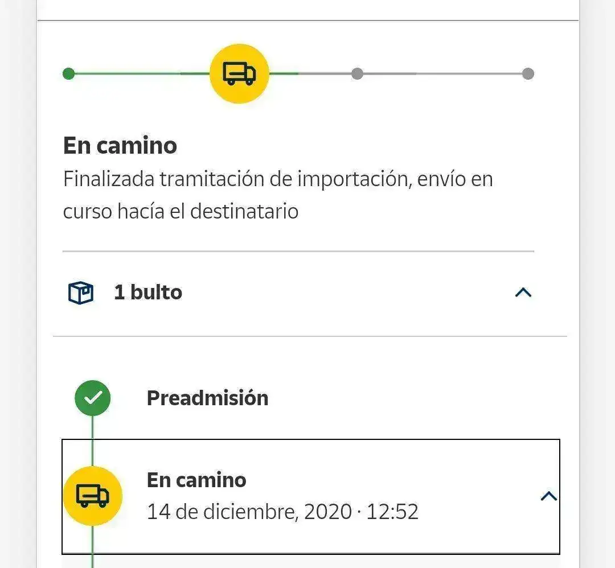615x568 pixels.
Task: Select the third gray dot in the progress tracker
Action: [x=357, y=73]
